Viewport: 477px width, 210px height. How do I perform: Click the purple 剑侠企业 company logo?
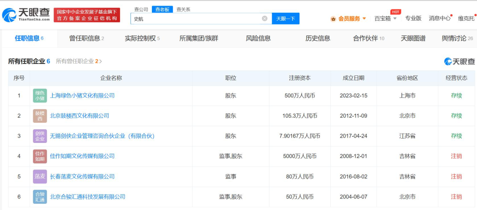[x=40, y=136]
